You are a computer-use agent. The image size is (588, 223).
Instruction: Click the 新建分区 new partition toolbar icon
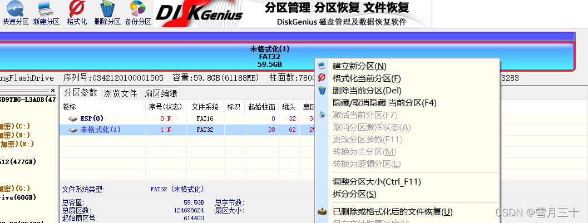(46, 13)
